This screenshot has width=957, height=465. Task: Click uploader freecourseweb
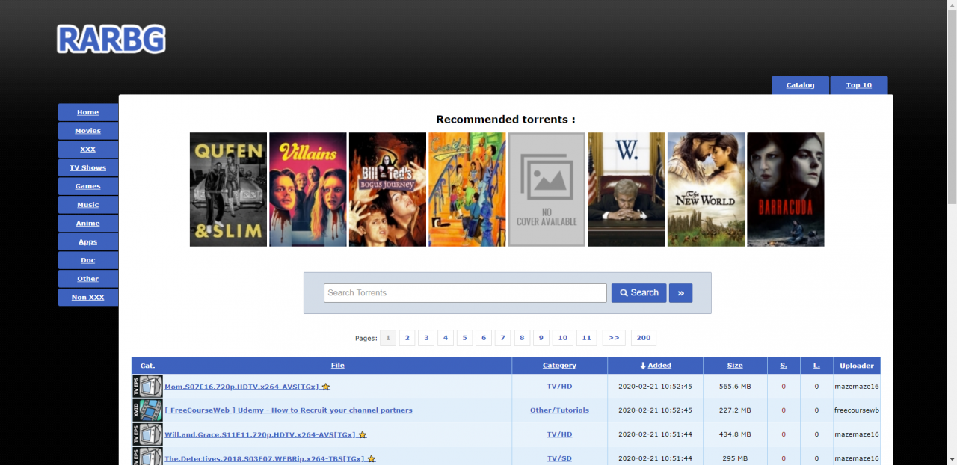pos(857,410)
